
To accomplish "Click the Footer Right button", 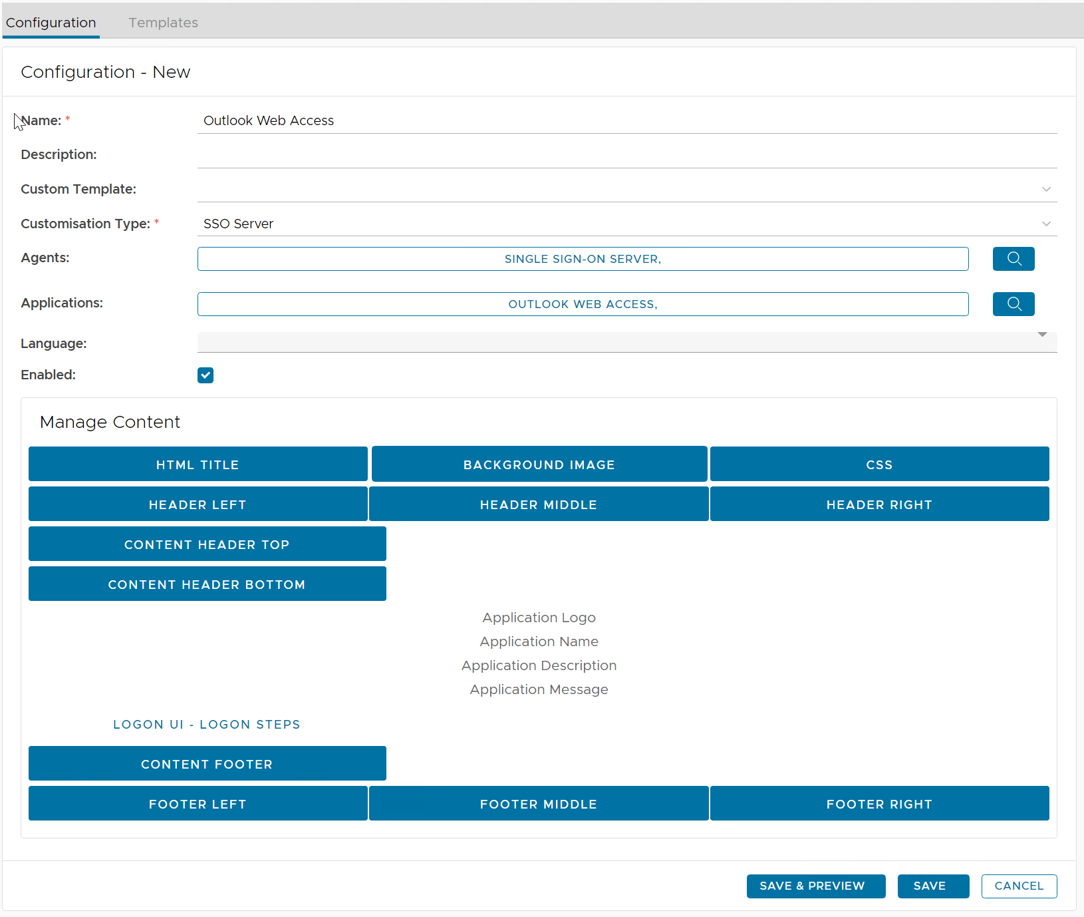I will [x=879, y=804].
